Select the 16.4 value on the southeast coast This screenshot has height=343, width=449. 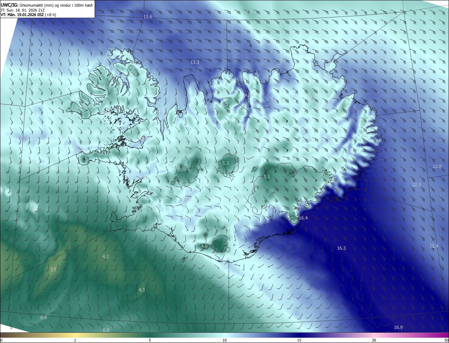[303, 218]
